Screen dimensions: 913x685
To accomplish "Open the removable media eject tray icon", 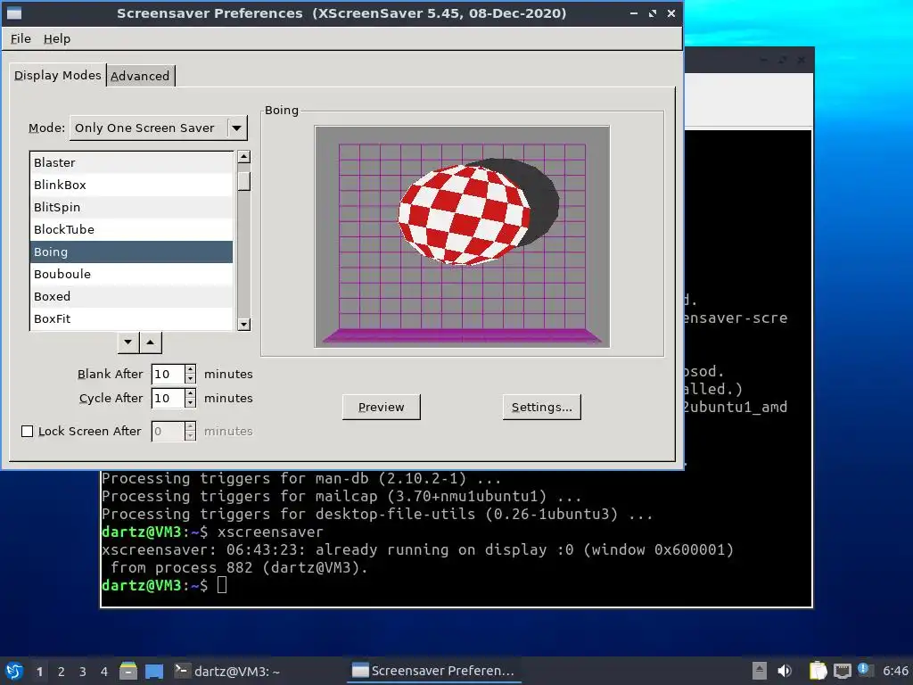I will (760, 671).
